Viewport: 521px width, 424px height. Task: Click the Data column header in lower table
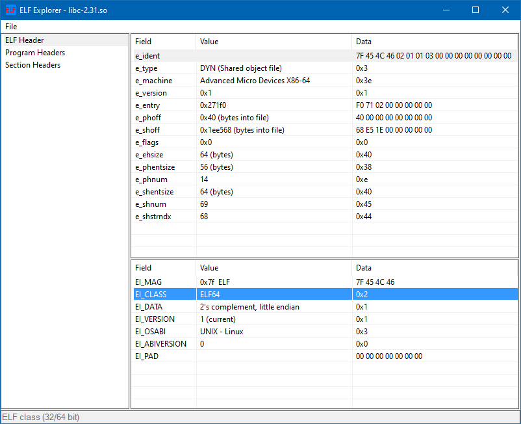[435, 268]
